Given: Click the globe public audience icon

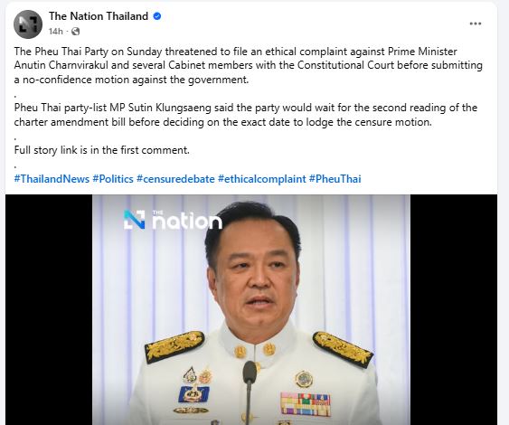Looking at the screenshot, I should point(75,31).
